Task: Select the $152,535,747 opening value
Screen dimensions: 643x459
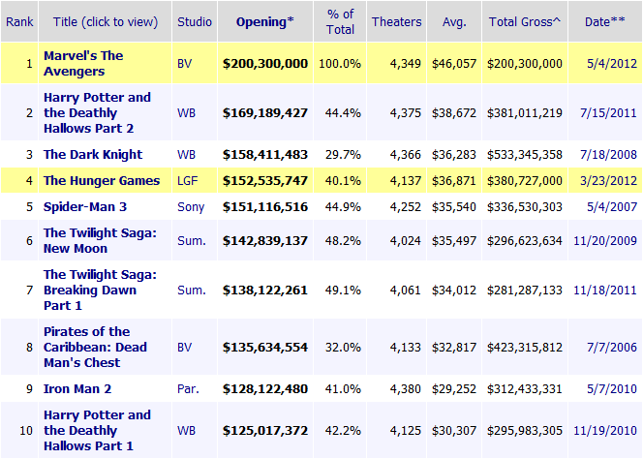Action: [x=265, y=181]
